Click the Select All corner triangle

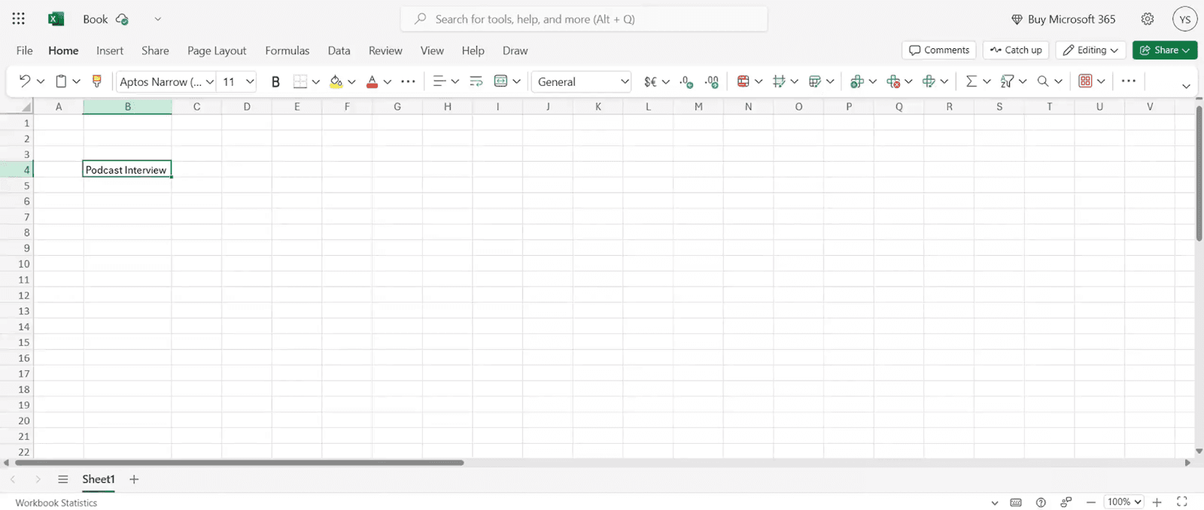tap(26, 107)
